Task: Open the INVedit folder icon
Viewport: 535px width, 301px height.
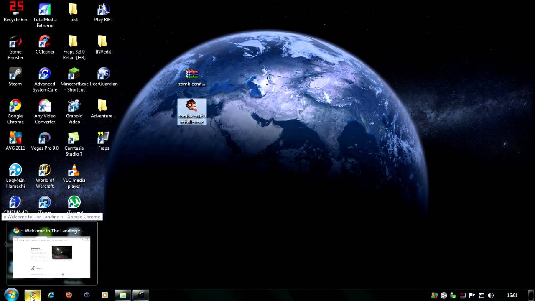Action: click(103, 45)
